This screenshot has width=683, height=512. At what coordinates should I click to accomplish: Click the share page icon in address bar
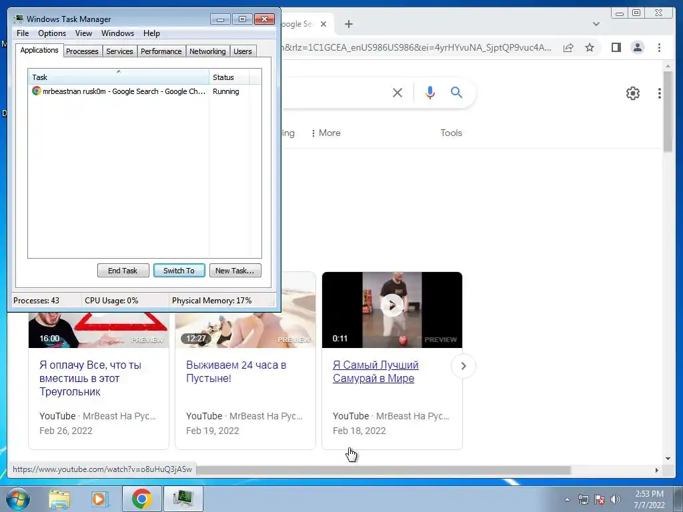click(x=568, y=47)
